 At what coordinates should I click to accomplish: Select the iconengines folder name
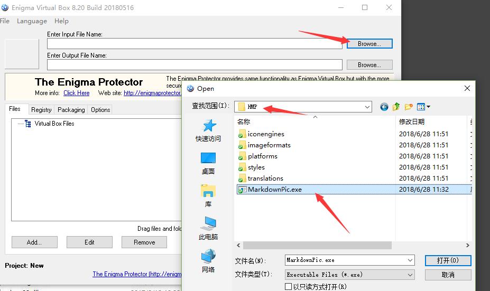[x=266, y=134]
